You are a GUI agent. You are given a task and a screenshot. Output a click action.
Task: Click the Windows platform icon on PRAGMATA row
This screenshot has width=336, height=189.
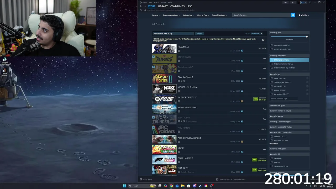click(x=179, y=51)
